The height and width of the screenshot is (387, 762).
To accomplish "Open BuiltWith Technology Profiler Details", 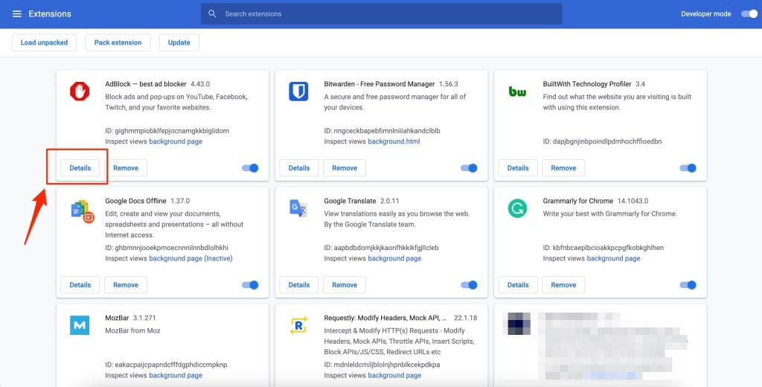I will 518,167.
